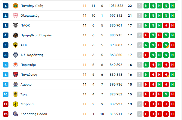Click the Πανιώνιος team name

29,75
